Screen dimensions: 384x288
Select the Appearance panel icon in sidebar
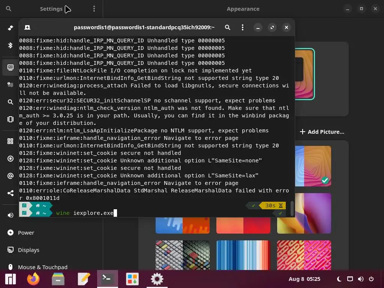[x=10, y=67]
